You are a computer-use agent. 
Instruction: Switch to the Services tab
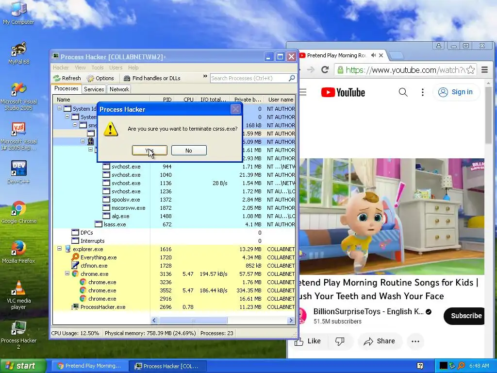click(94, 89)
